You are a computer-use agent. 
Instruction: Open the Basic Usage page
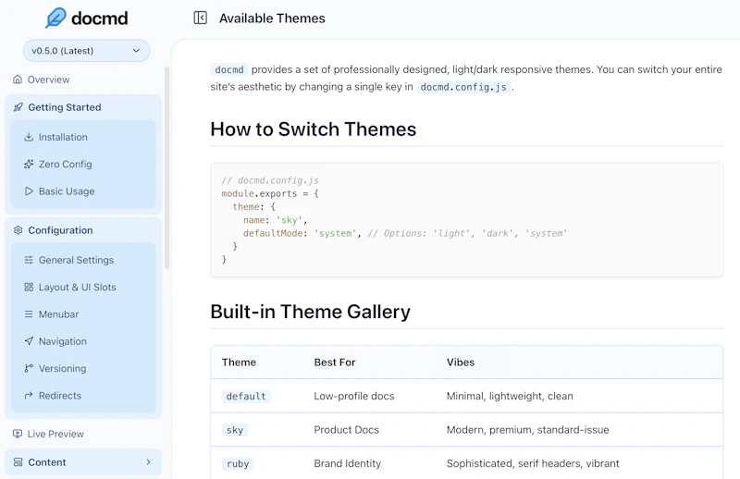[67, 191]
